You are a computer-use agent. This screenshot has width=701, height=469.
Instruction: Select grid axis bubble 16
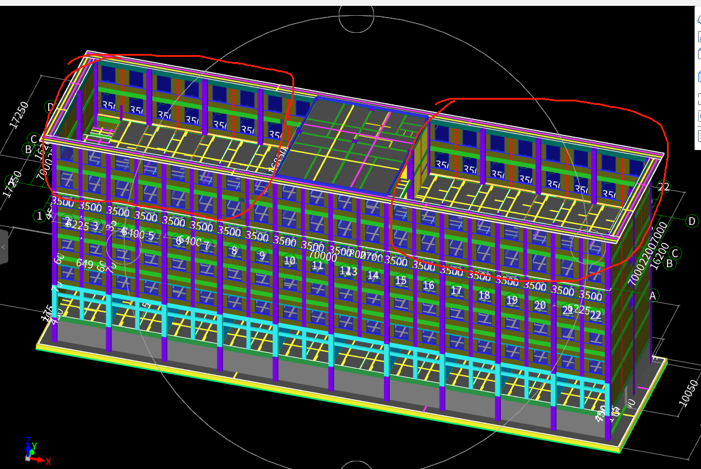[428, 286]
